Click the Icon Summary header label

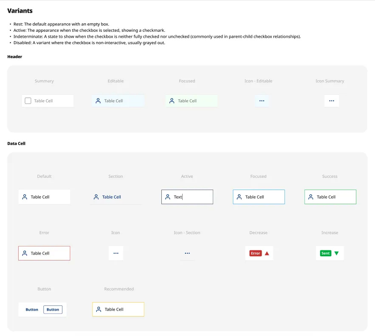[x=330, y=81]
